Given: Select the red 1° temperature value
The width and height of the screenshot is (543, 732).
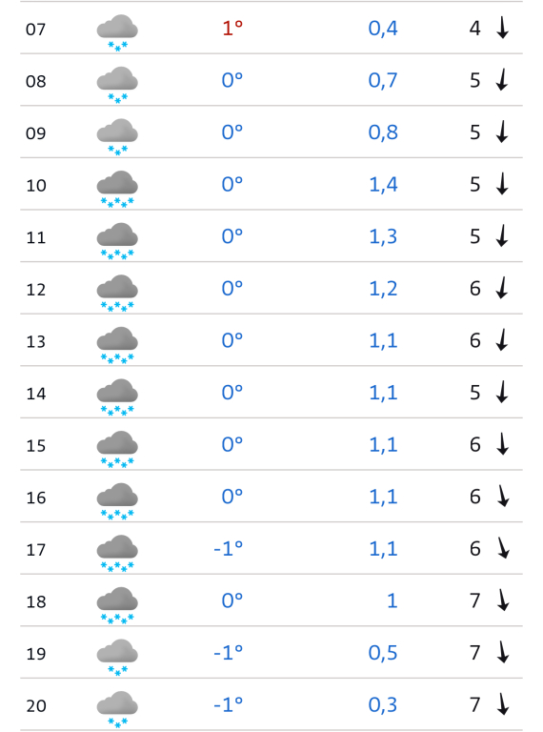Looking at the screenshot, I should tap(232, 29).
